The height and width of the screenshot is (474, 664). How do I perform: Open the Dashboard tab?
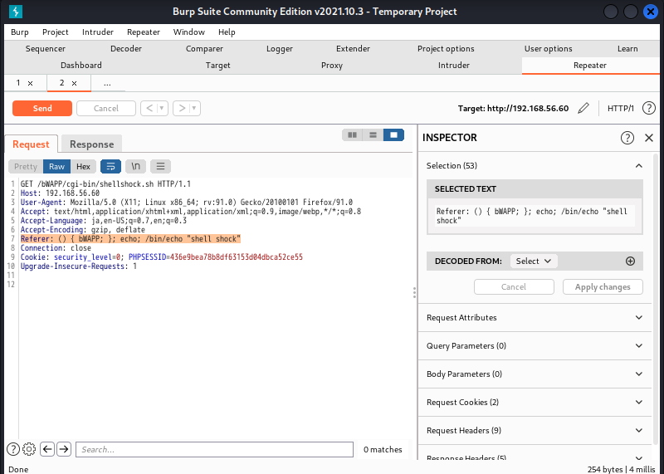[81, 66]
